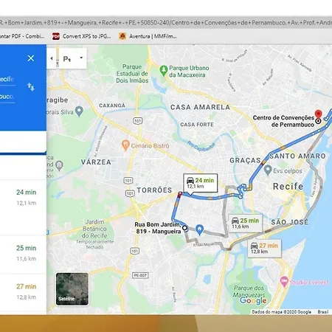Click the Morais Silva location pin
The image size is (332, 332).
tap(79, 111)
